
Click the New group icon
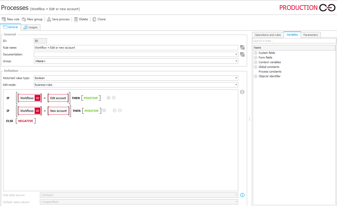click(32, 19)
